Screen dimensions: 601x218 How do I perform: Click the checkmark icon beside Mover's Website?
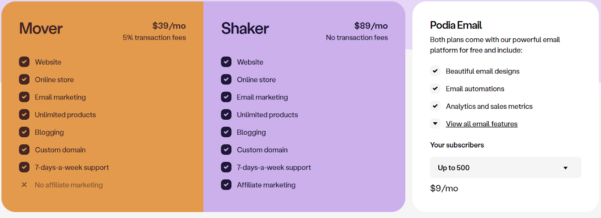coord(24,62)
